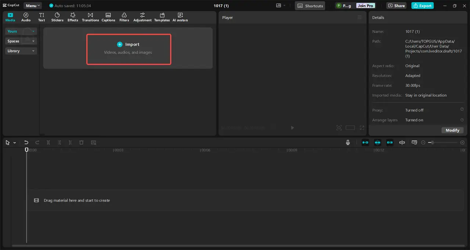Toggle the magnetic timeline option
Image resolution: width=470 pixels, height=250 pixels.
point(365,142)
